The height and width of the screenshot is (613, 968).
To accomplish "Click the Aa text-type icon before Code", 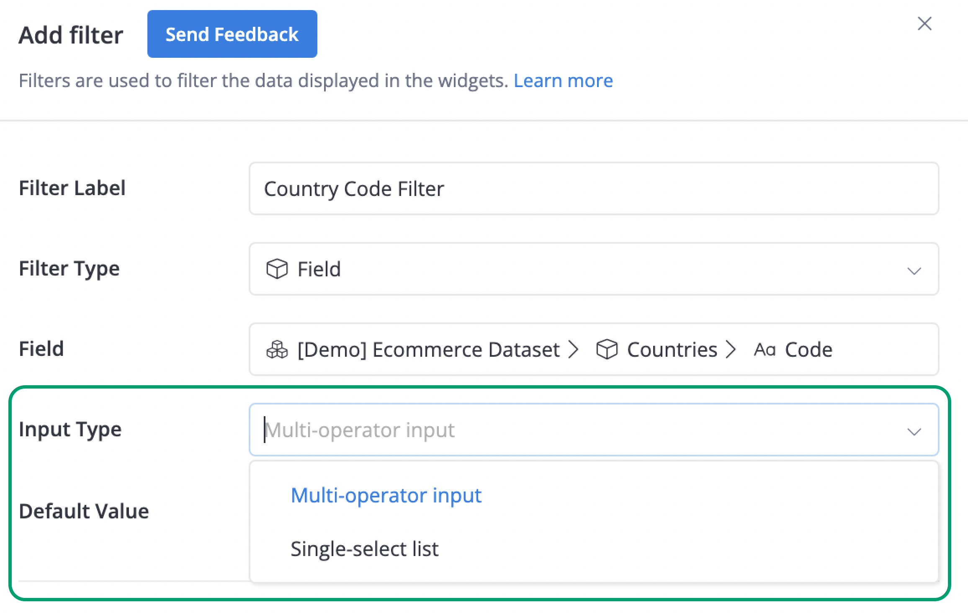I will click(765, 350).
